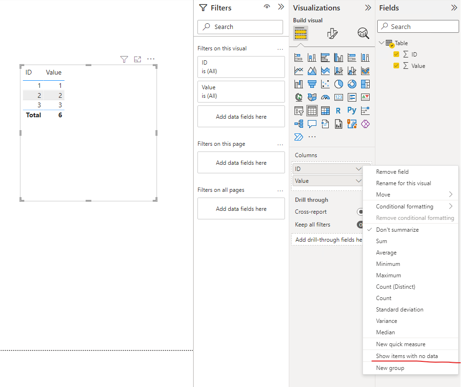The image size is (461, 387).
Task: Select the globe map visual
Action: tap(298, 97)
